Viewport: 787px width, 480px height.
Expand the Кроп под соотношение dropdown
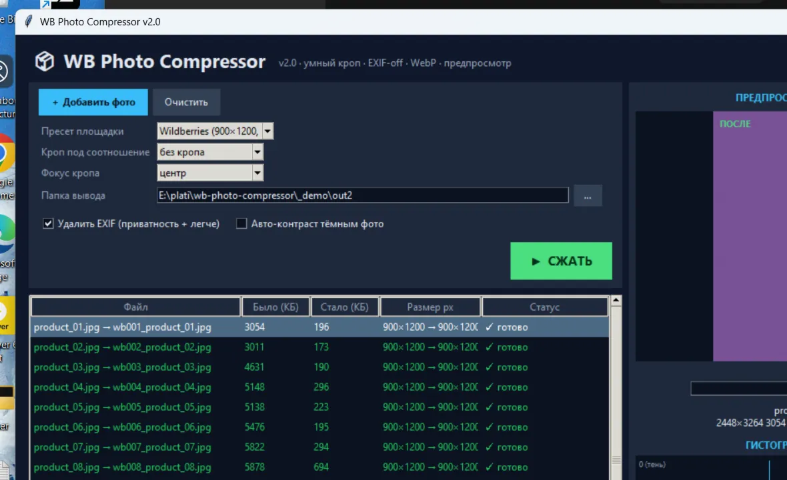pos(257,152)
